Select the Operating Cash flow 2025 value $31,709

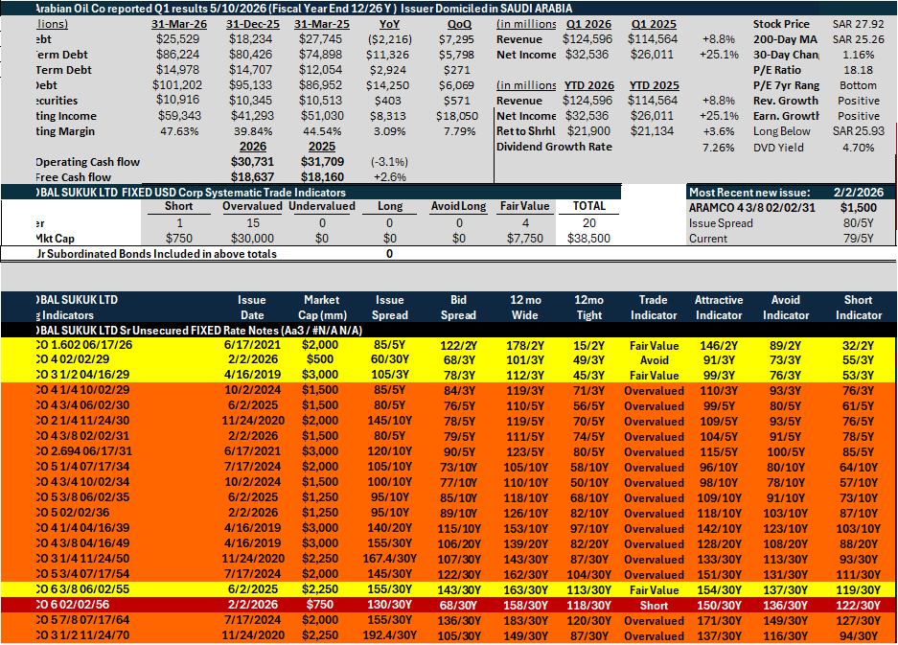coord(322,162)
